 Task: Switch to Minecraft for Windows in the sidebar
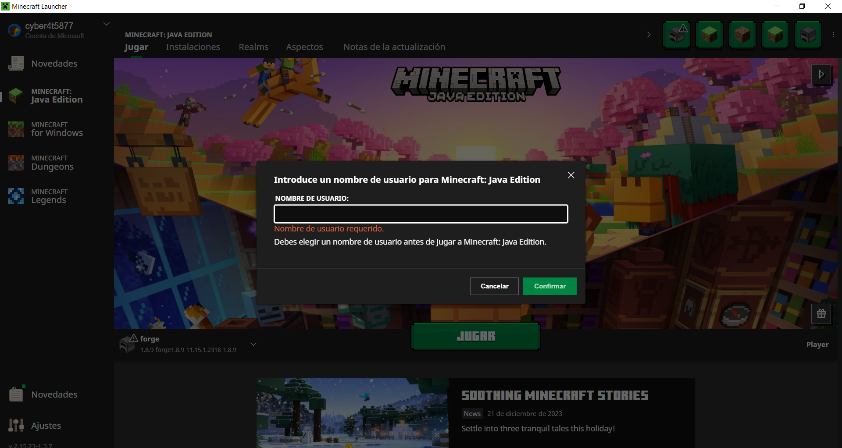coord(46,129)
